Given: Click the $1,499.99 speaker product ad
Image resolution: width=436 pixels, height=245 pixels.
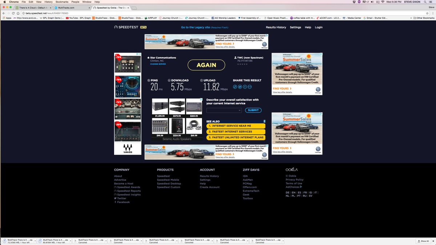Looking at the screenshot, I should point(160,108).
